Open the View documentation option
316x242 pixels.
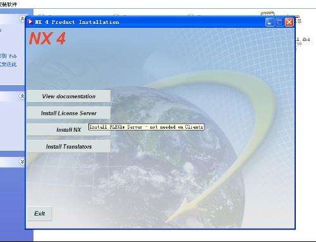click(69, 96)
